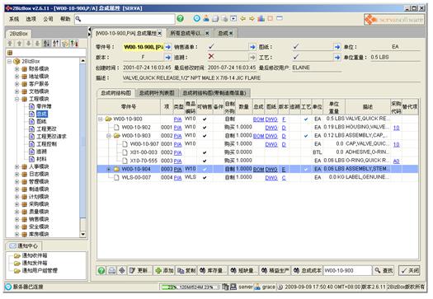
Task: Click the back arrow toolbar icon
Action: point(242,18)
